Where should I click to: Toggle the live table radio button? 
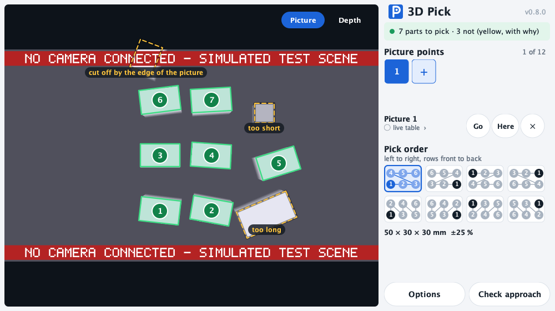(x=387, y=128)
